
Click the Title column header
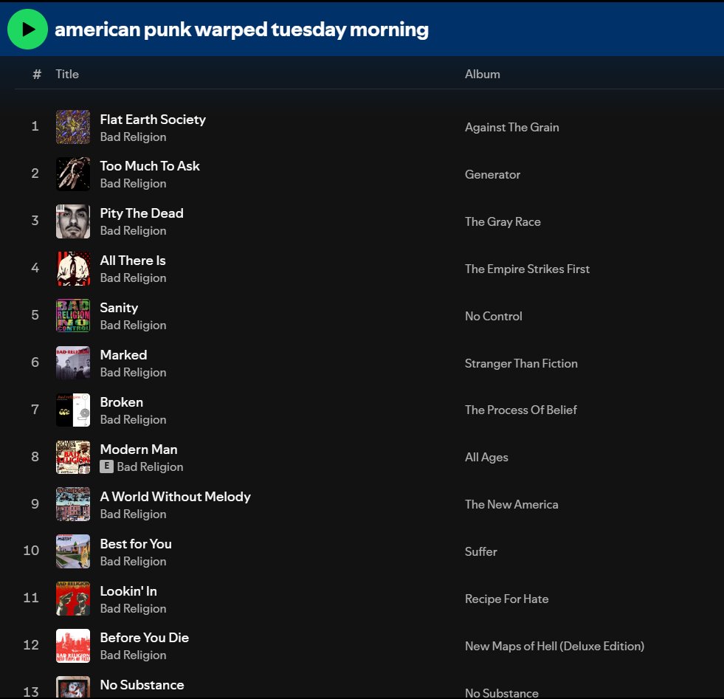(67, 75)
